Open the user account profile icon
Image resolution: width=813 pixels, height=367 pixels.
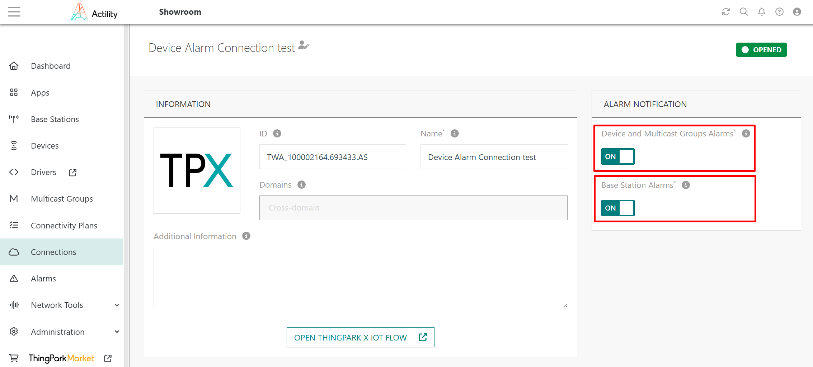797,12
